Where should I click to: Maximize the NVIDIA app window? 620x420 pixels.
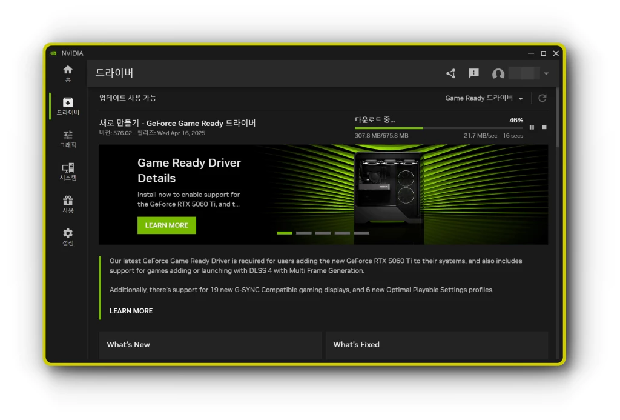(x=543, y=53)
